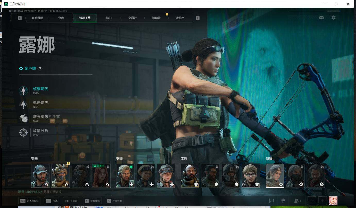
Task: Click the question mark next to 金卢娜
Action: [x=40, y=69]
